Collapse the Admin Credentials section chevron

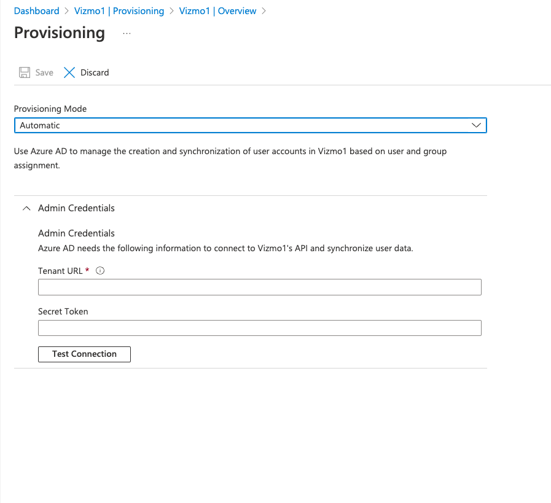coord(26,208)
